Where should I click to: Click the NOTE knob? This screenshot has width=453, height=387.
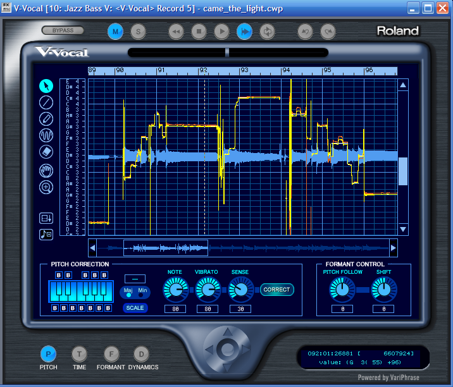pos(176,290)
